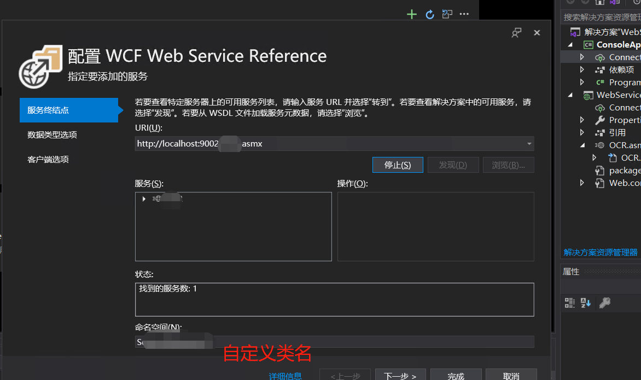
Task: Click the blue refresh icon in top toolbar
Action: 429,14
